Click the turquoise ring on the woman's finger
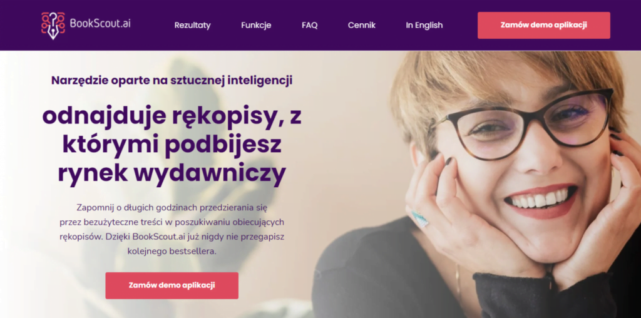The image size is (641, 318). click(x=420, y=218)
